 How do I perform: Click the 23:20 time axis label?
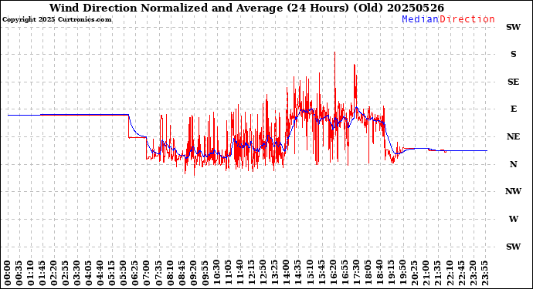473,274
